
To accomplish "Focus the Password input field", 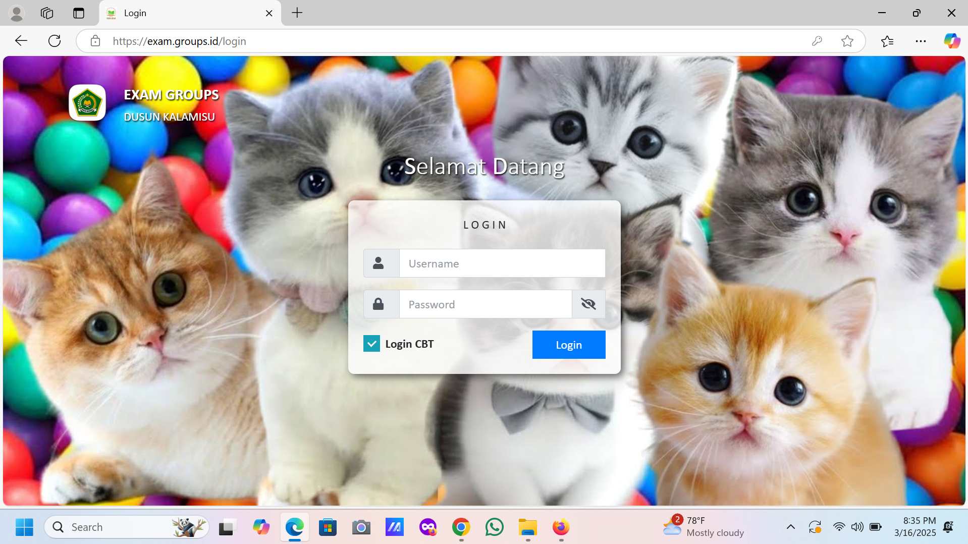I will pos(485,304).
